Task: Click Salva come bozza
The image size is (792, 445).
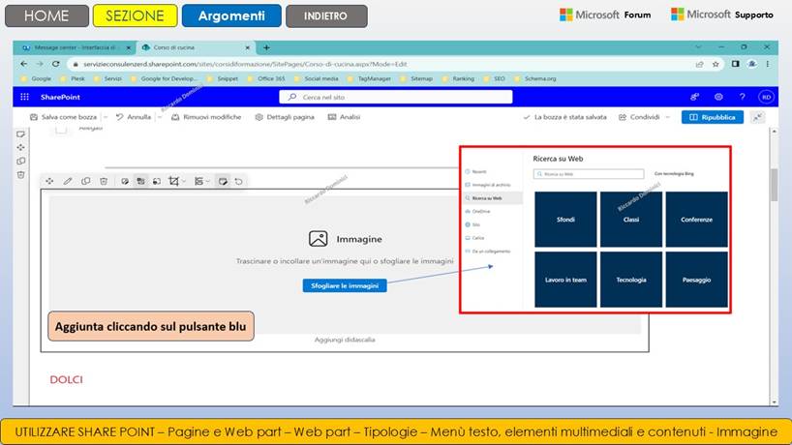Action: point(63,117)
